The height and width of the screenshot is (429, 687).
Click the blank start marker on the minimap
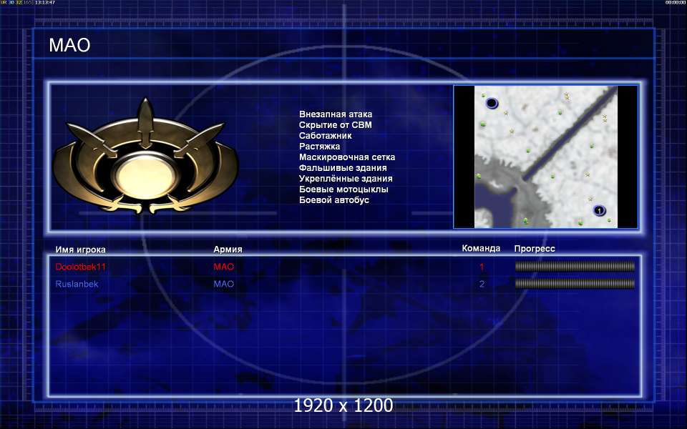click(x=492, y=103)
